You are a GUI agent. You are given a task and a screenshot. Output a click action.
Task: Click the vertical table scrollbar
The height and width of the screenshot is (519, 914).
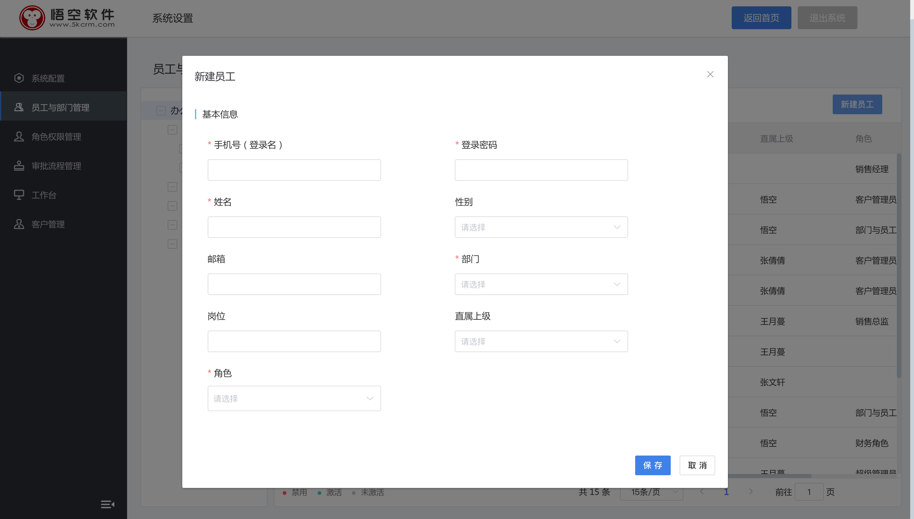click(x=899, y=266)
